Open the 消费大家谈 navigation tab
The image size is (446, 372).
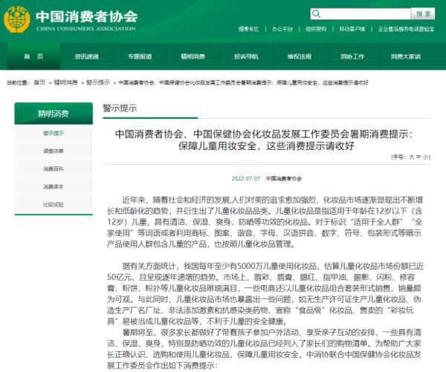[x=406, y=56]
